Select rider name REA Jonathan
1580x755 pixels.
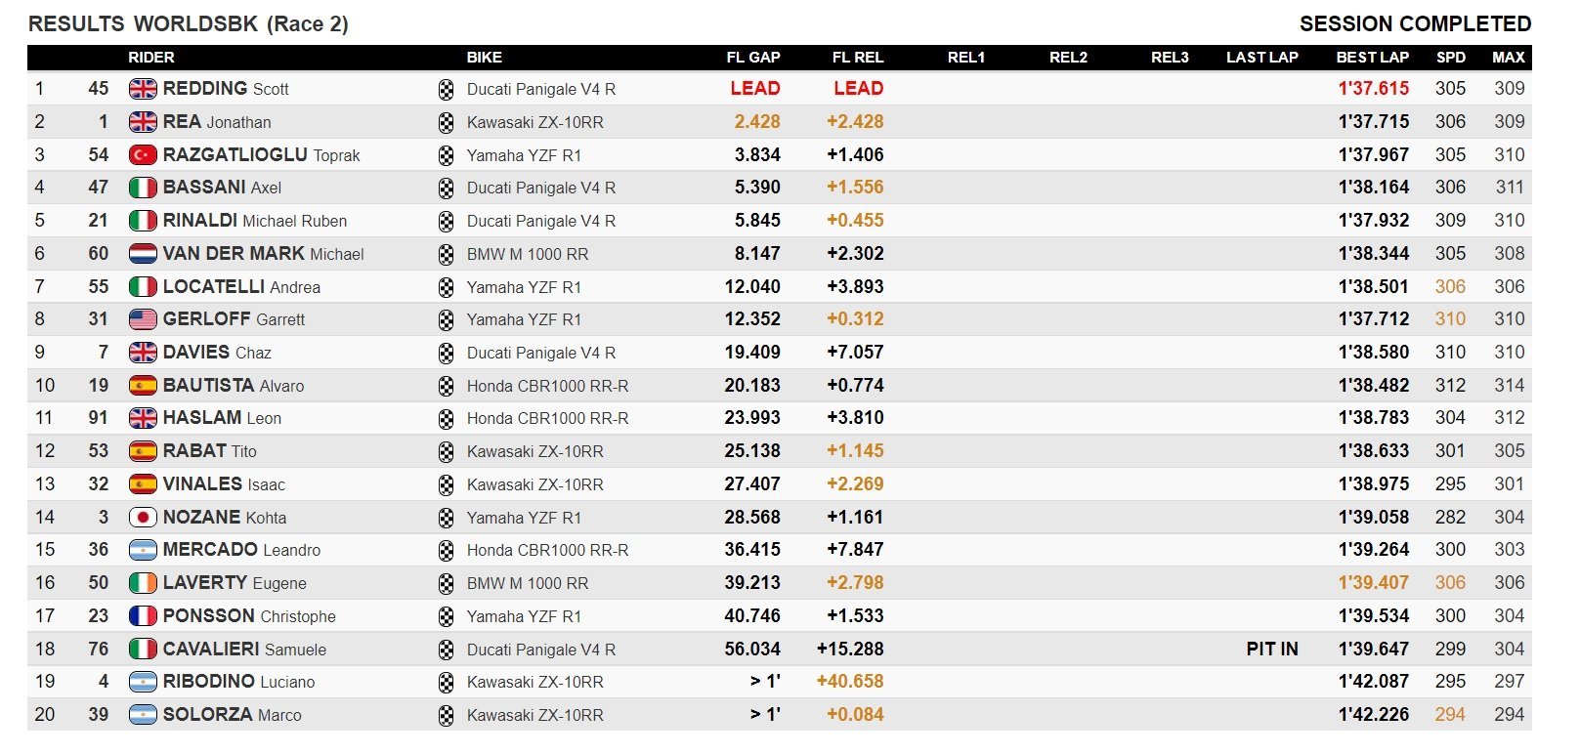click(x=217, y=122)
